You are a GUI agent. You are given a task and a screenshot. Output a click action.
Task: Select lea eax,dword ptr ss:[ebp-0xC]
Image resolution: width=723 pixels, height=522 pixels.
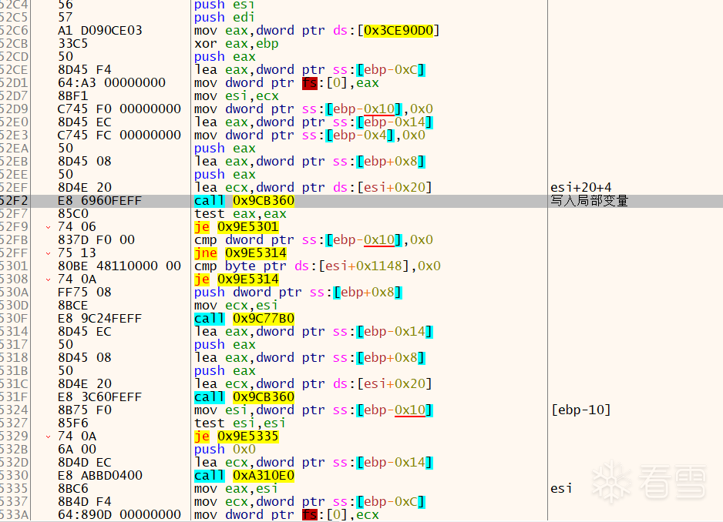click(310, 69)
